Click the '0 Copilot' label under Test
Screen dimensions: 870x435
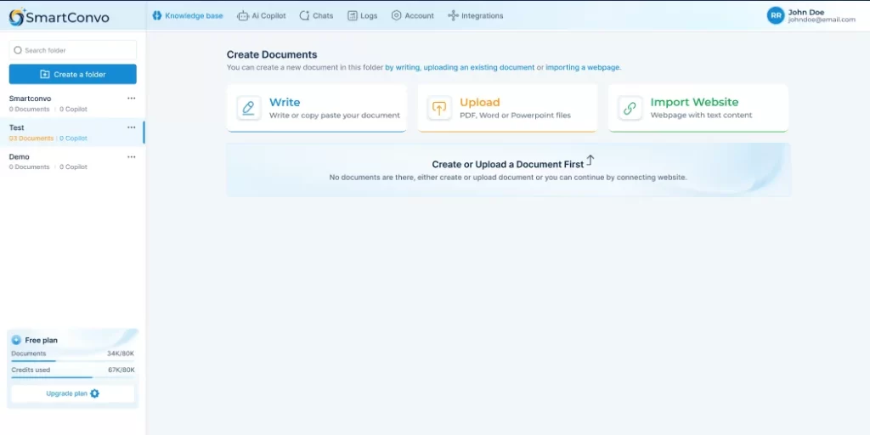(73, 138)
